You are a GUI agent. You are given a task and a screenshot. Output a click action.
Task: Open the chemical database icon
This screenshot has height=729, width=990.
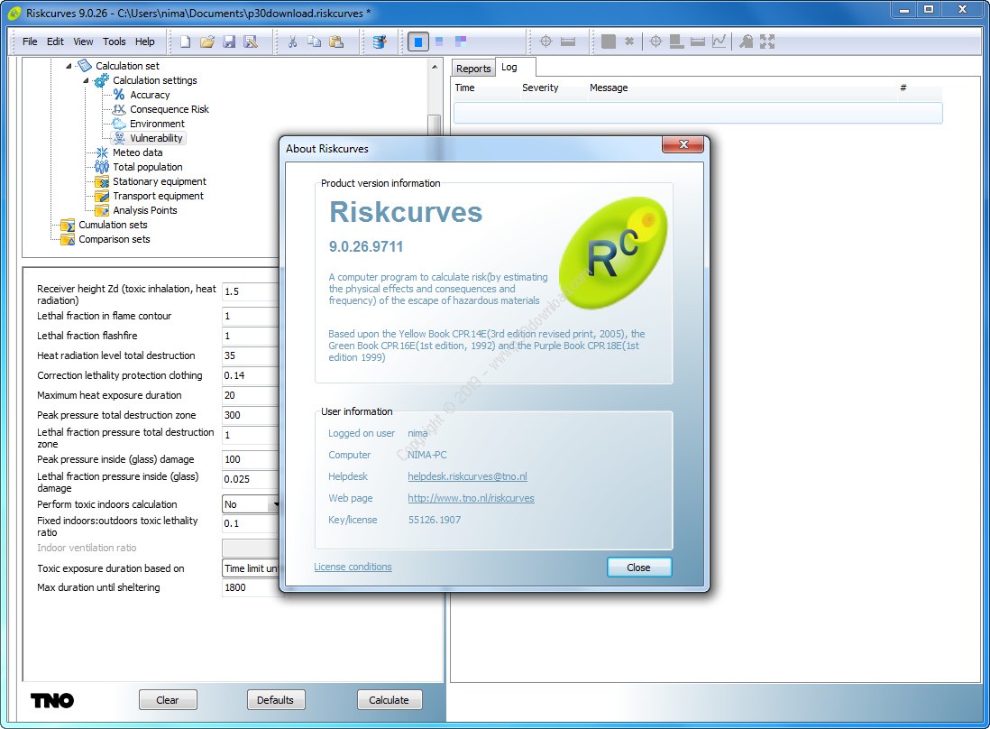pyautogui.click(x=379, y=42)
